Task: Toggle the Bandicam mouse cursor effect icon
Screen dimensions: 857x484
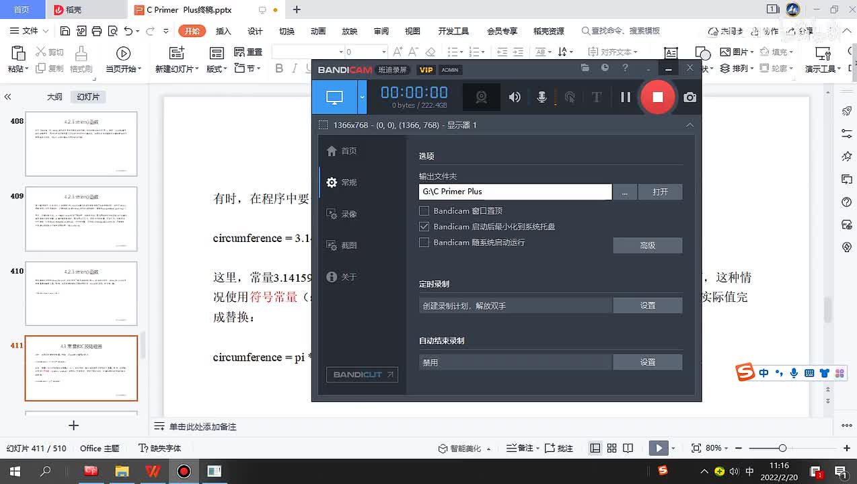Action: (x=570, y=97)
